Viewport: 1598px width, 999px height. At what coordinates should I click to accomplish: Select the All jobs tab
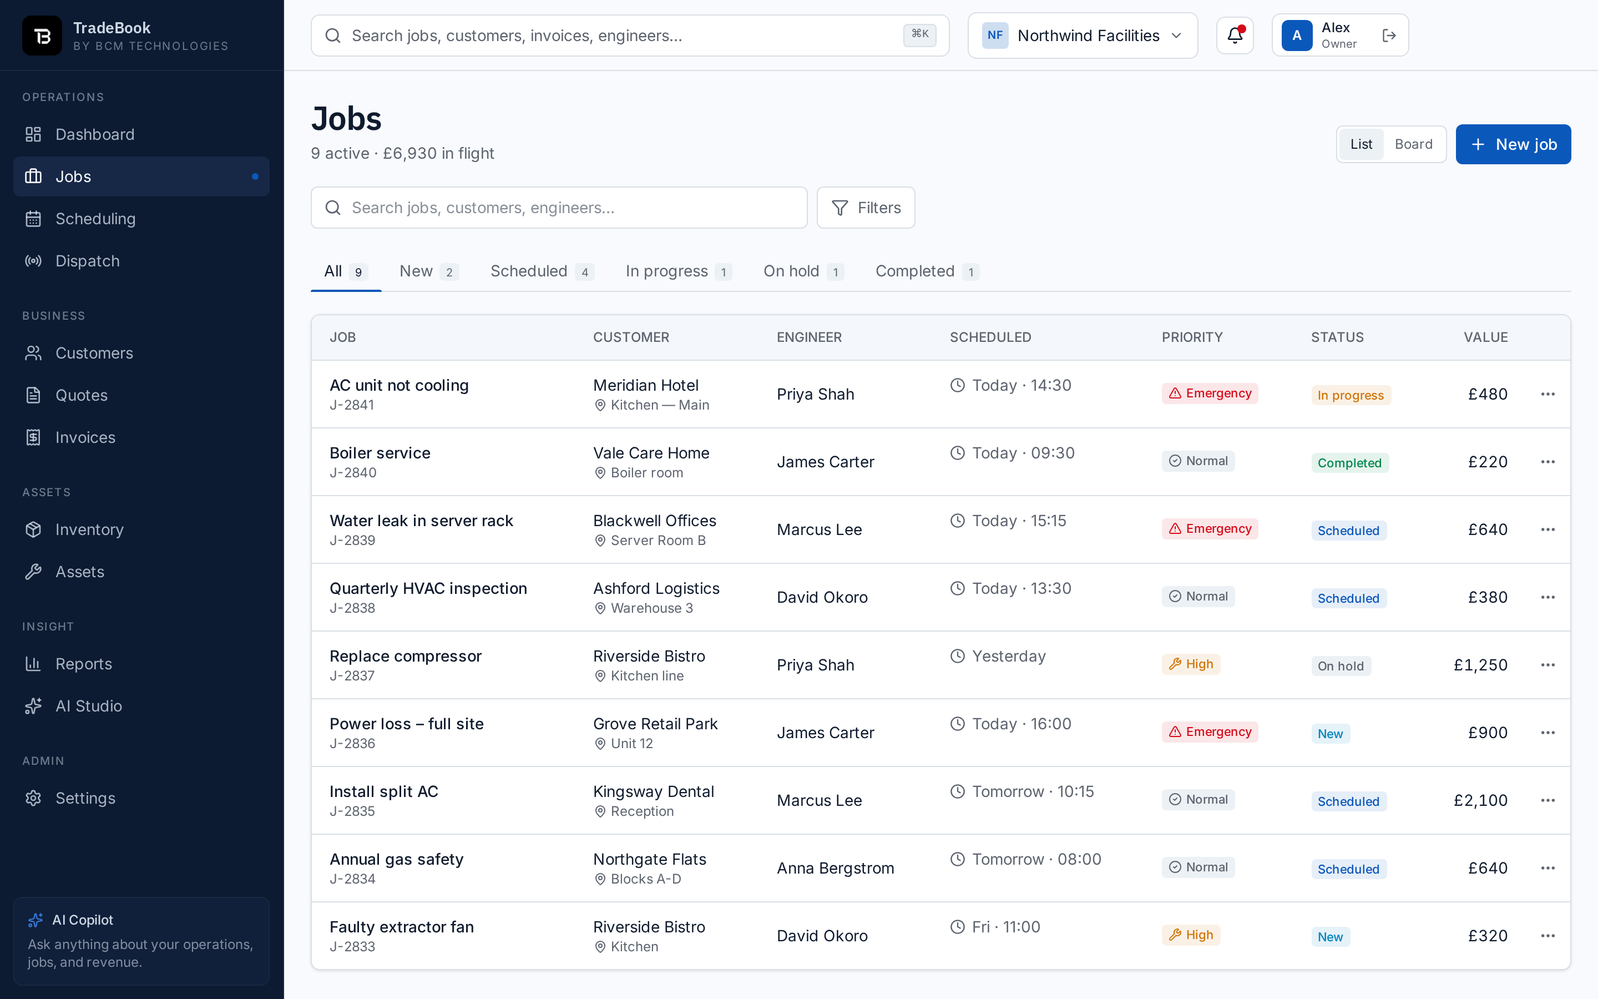345,271
